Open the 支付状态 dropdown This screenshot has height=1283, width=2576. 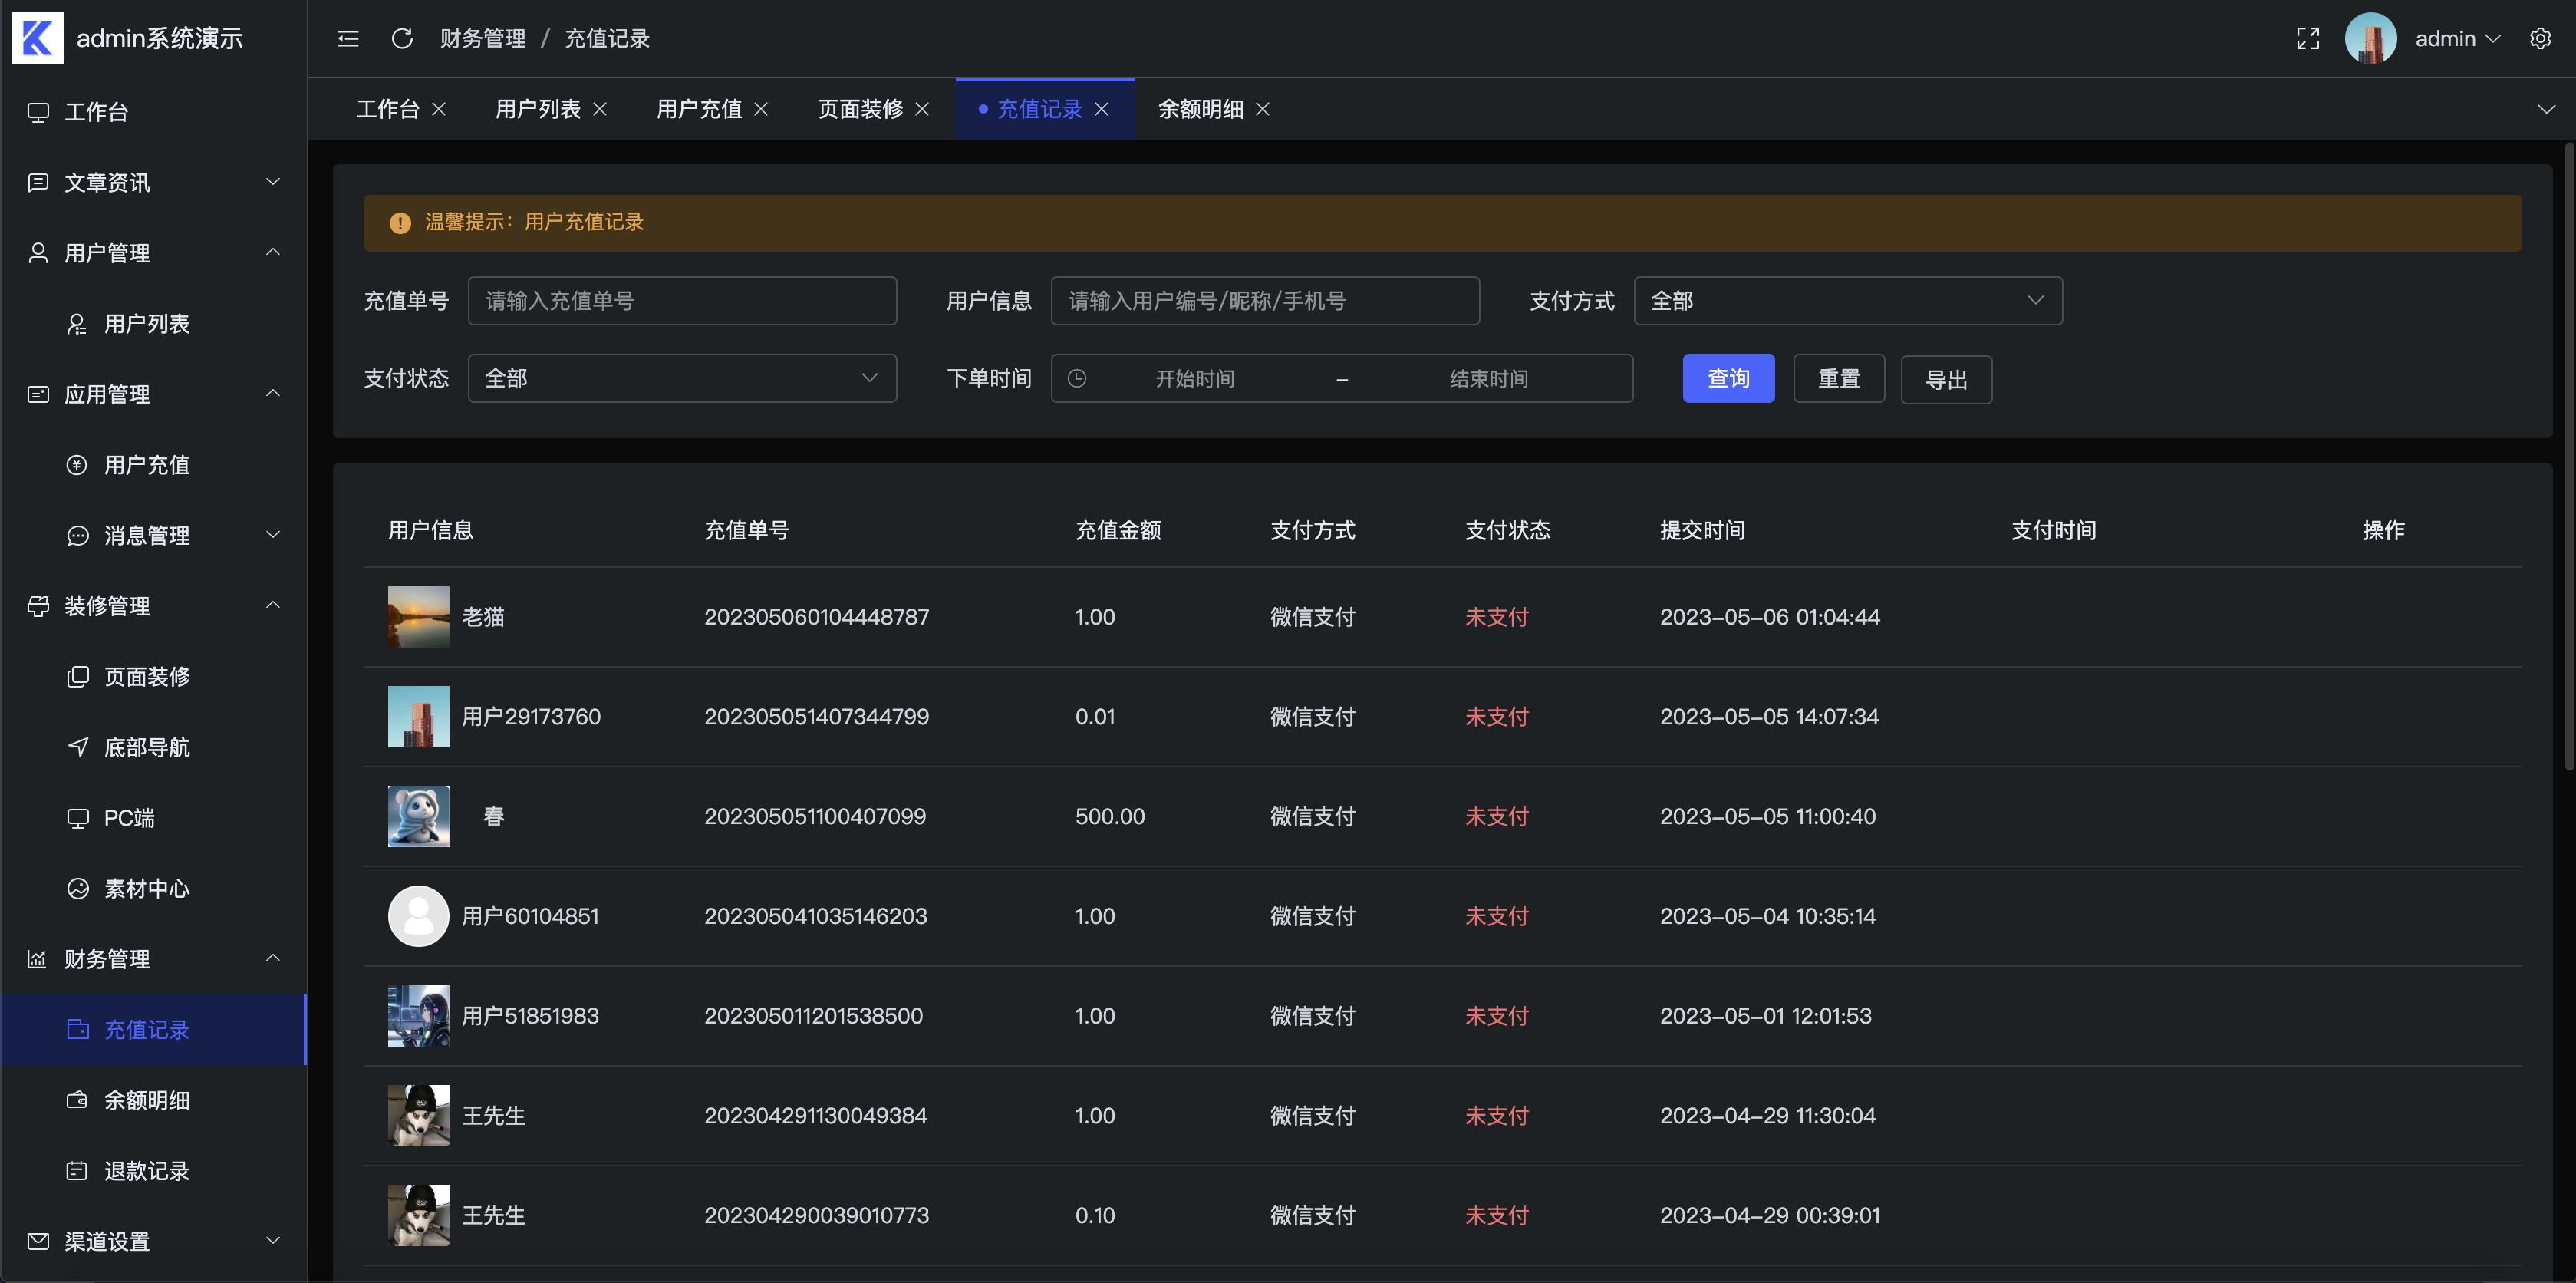[x=681, y=378]
